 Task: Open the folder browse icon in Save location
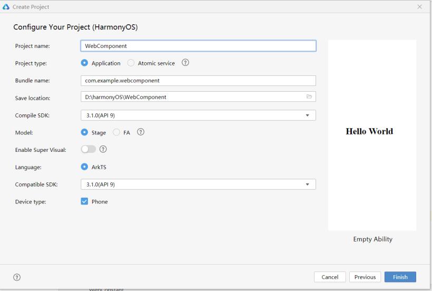(x=309, y=96)
